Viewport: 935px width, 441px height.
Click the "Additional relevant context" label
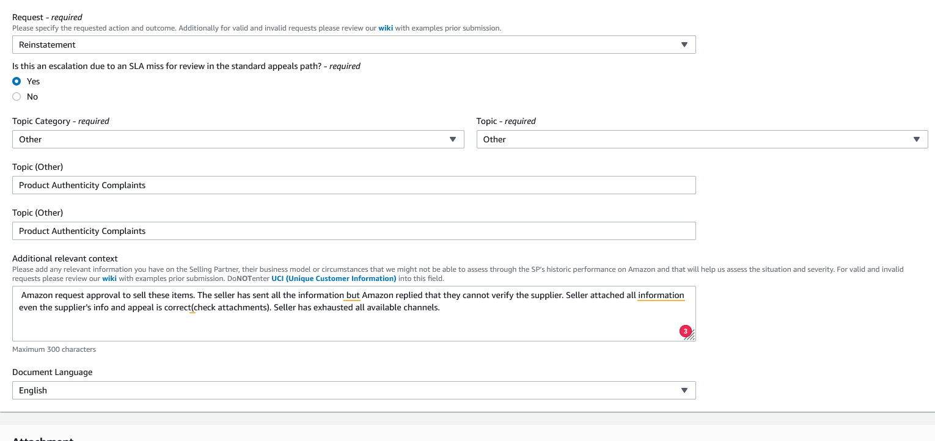click(x=65, y=258)
